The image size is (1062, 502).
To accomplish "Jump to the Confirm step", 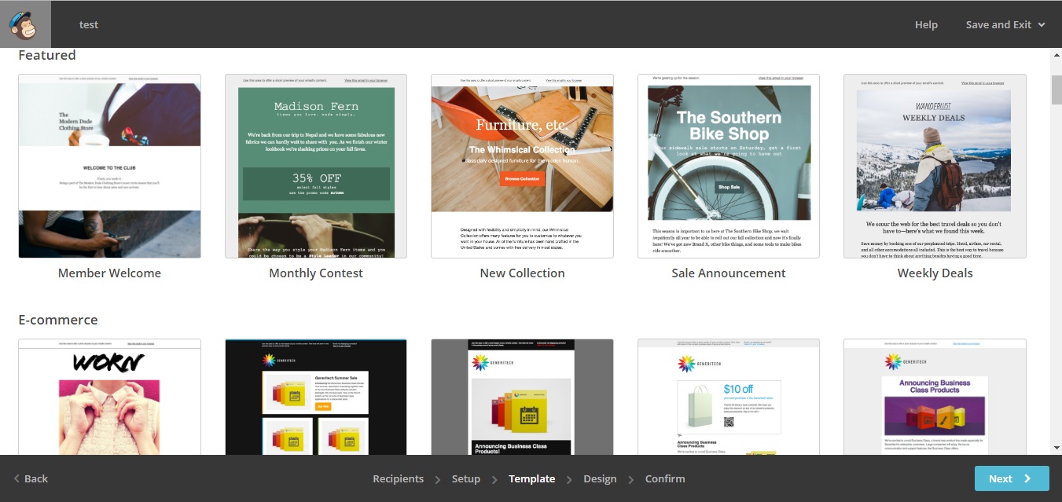I will [x=664, y=478].
